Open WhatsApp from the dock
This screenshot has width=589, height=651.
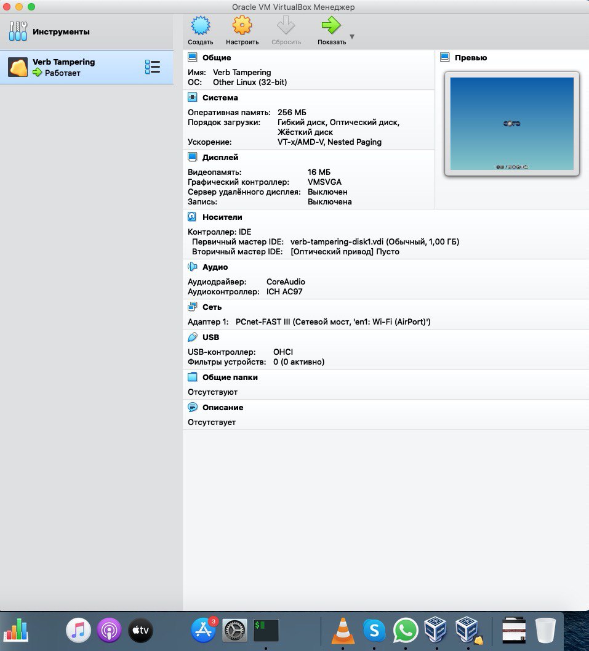pyautogui.click(x=405, y=630)
